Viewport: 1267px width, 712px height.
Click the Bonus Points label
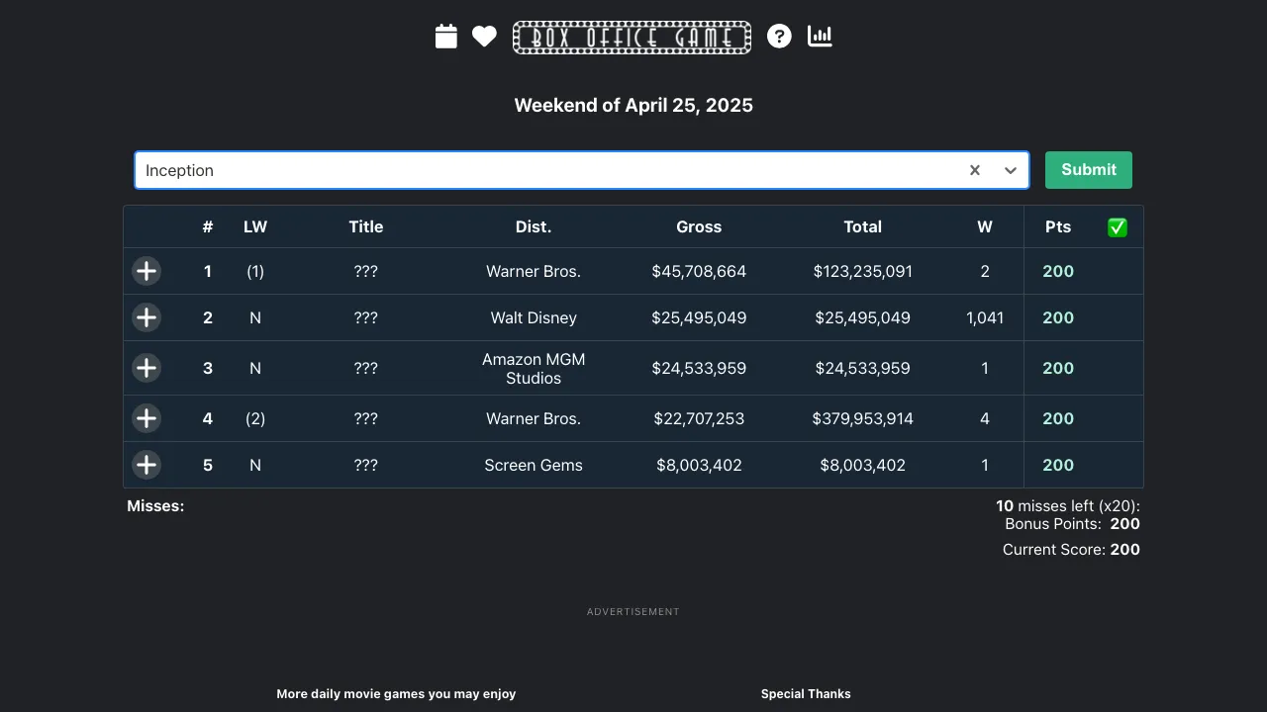click(x=1053, y=524)
